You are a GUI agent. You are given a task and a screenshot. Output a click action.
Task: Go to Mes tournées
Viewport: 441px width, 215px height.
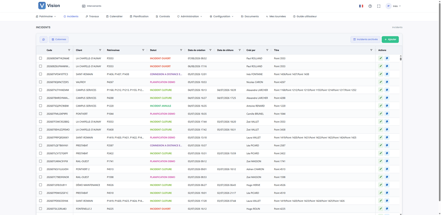tap(276, 16)
